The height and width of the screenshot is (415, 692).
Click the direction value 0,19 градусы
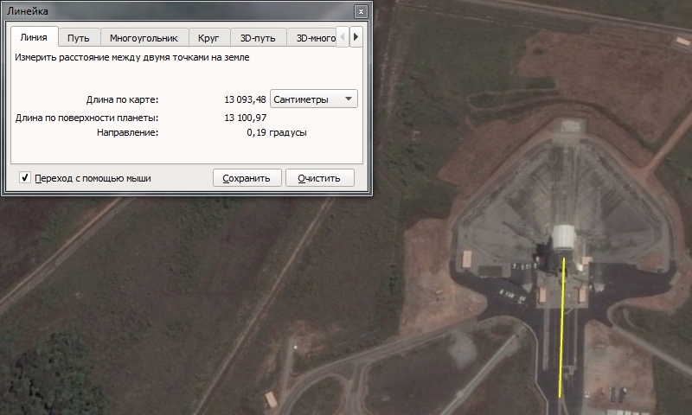(277, 132)
